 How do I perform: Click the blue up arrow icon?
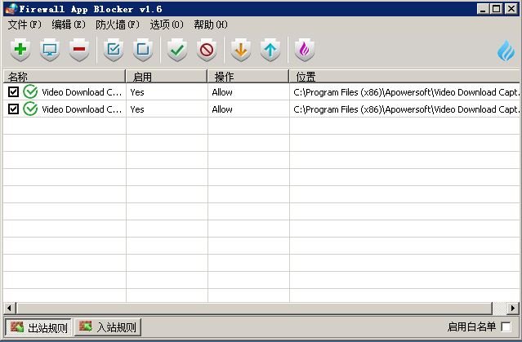tap(270, 50)
